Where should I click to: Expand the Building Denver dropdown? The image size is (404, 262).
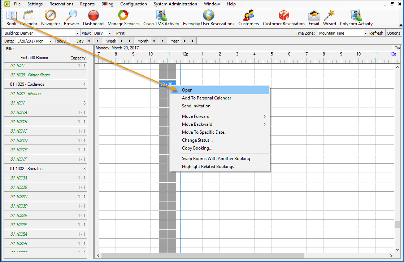[x=77, y=33]
